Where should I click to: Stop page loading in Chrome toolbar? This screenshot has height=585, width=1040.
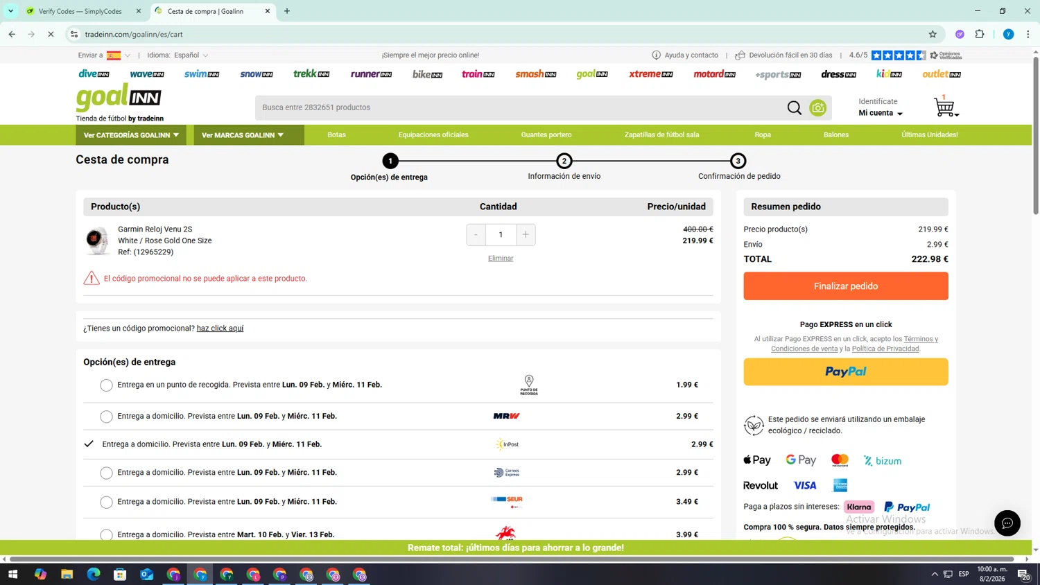pos(51,34)
